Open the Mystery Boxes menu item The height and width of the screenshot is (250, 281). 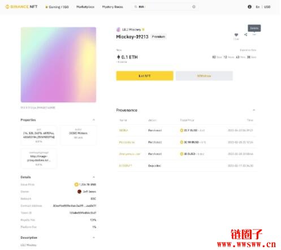click(x=113, y=7)
